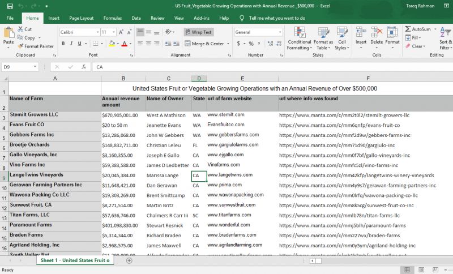Click the Name Box showing D9

click(20, 67)
